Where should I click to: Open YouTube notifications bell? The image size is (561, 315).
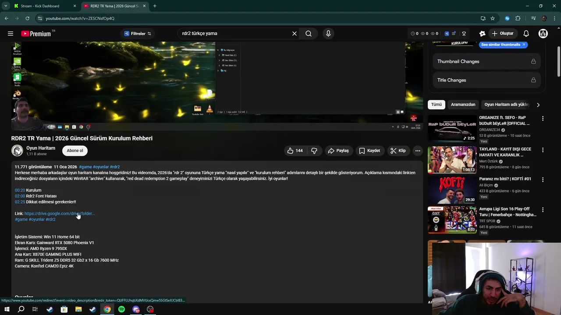(526, 34)
